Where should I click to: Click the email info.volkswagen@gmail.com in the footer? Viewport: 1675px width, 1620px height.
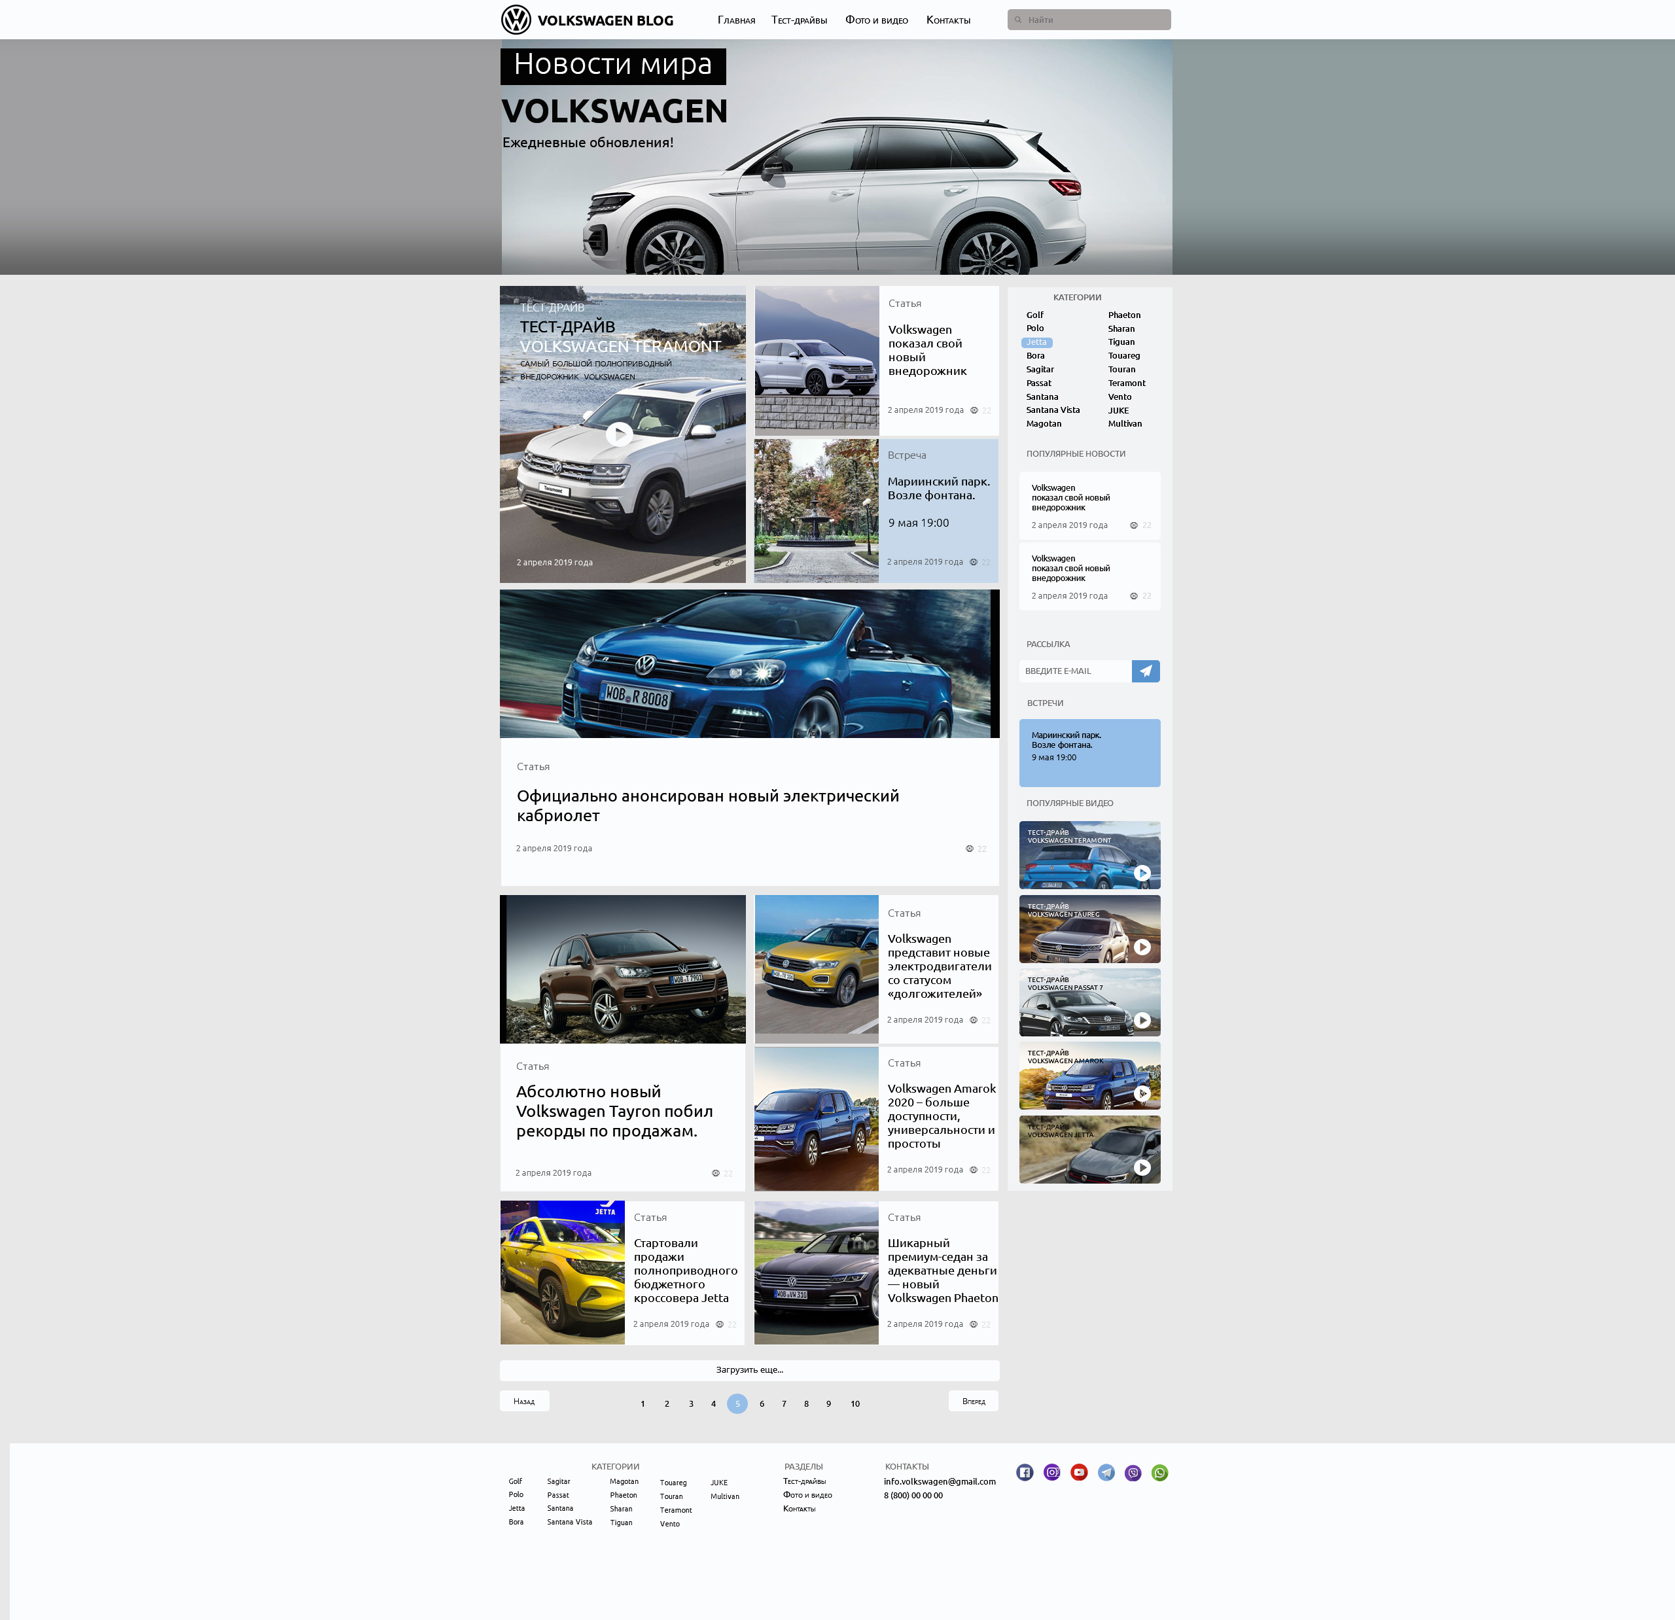pos(939,1481)
